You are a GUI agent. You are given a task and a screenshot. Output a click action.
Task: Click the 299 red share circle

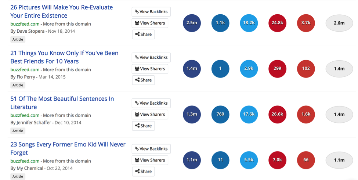tap(277, 68)
